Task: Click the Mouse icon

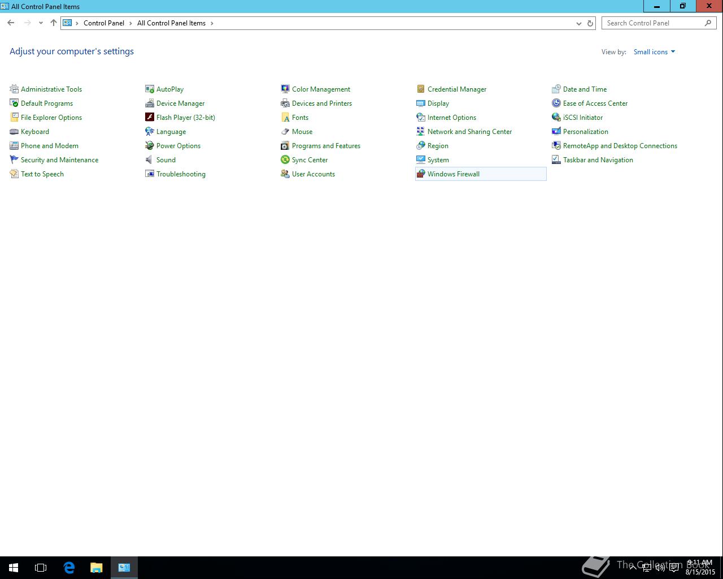Action: pos(285,131)
